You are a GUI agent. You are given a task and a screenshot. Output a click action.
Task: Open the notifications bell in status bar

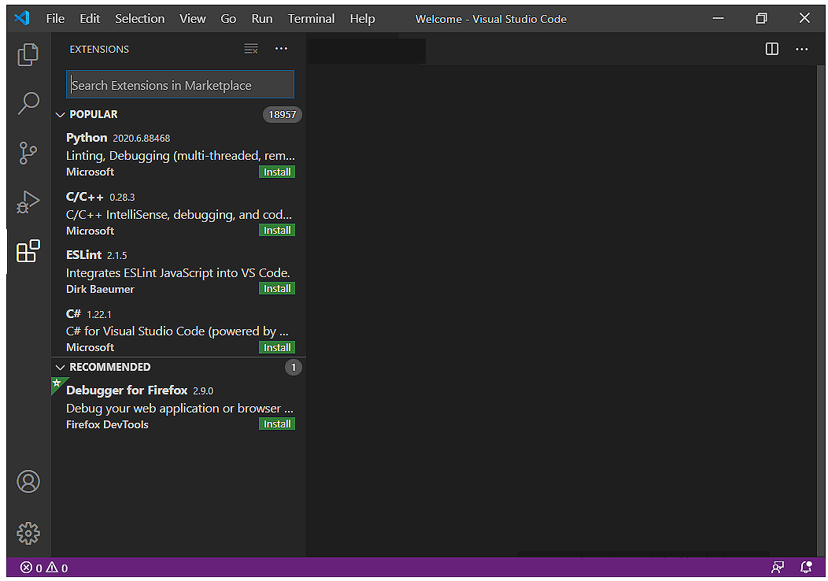(806, 567)
